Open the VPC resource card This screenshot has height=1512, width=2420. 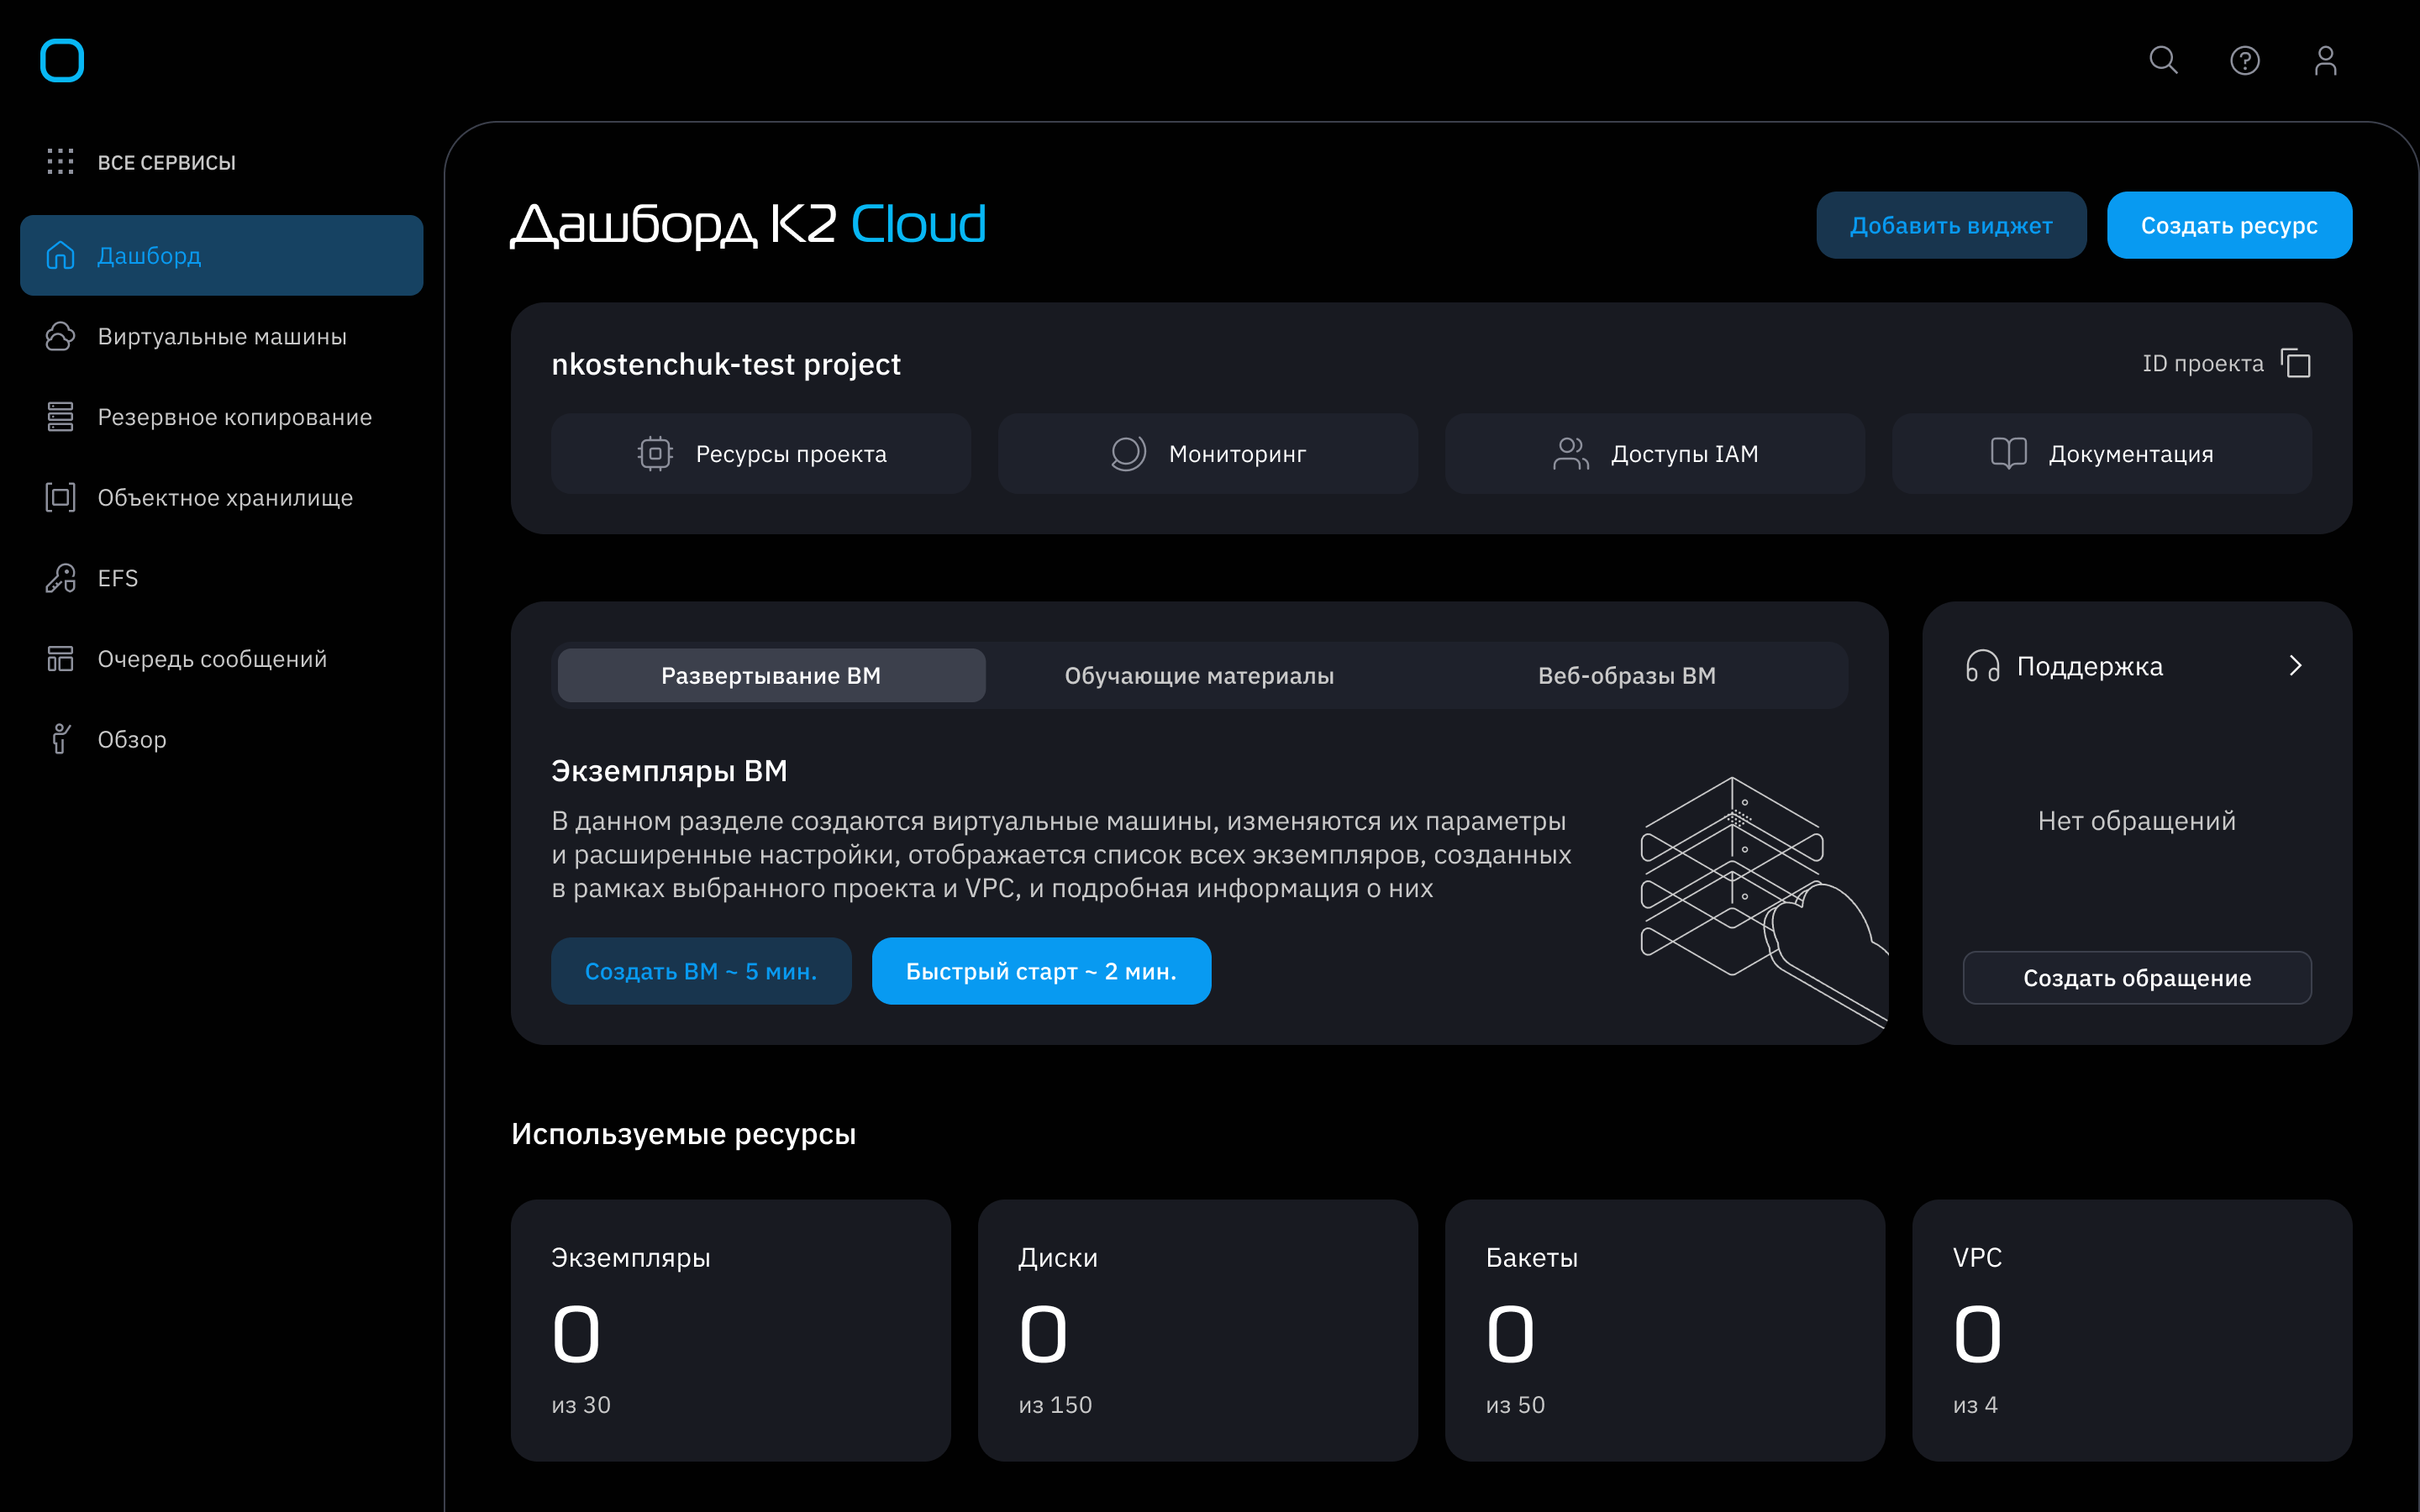[2132, 1330]
